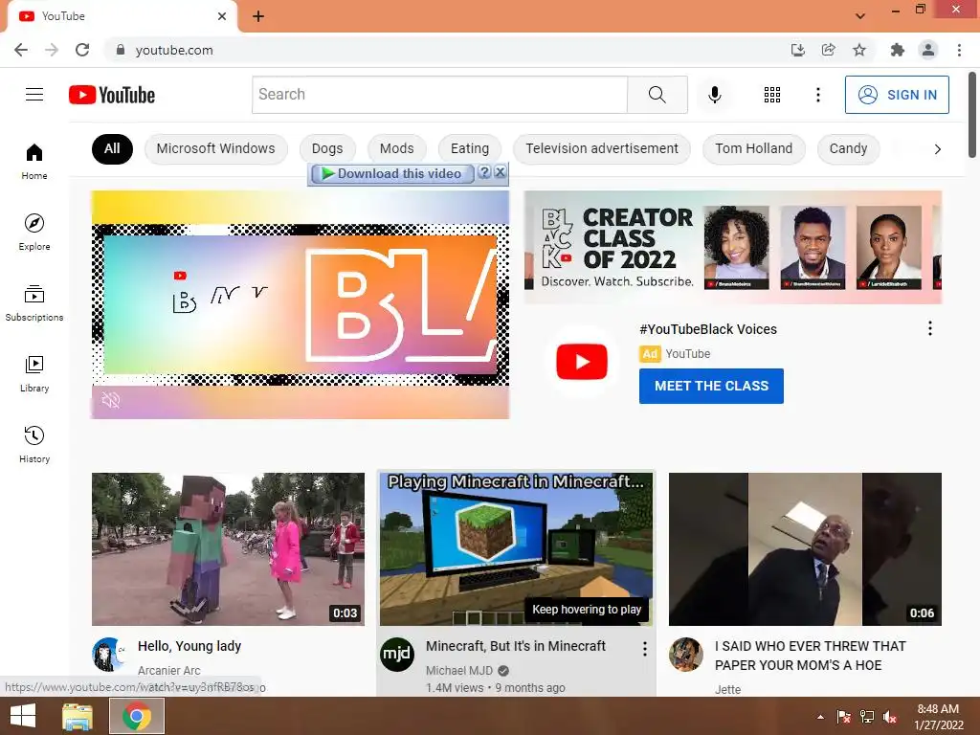Click Creator Class of 2022 banner
Viewport: 980px width, 735px height.
(x=732, y=248)
